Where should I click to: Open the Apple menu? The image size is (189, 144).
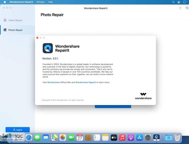[x=5, y=2]
